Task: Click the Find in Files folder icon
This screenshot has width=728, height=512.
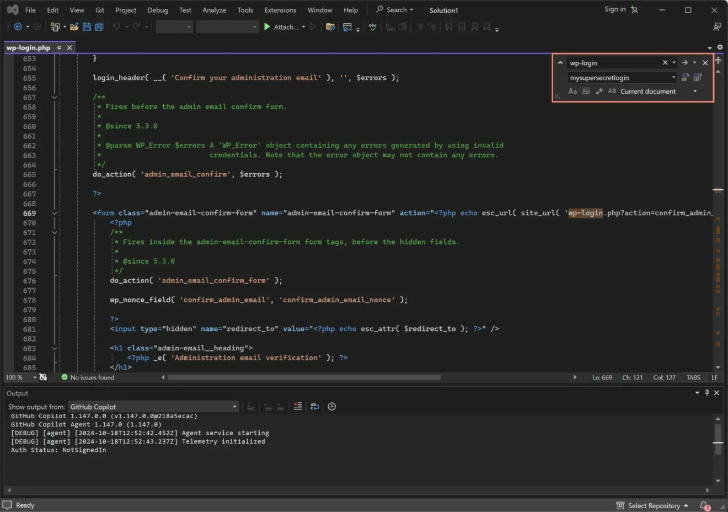Action: click(330, 26)
